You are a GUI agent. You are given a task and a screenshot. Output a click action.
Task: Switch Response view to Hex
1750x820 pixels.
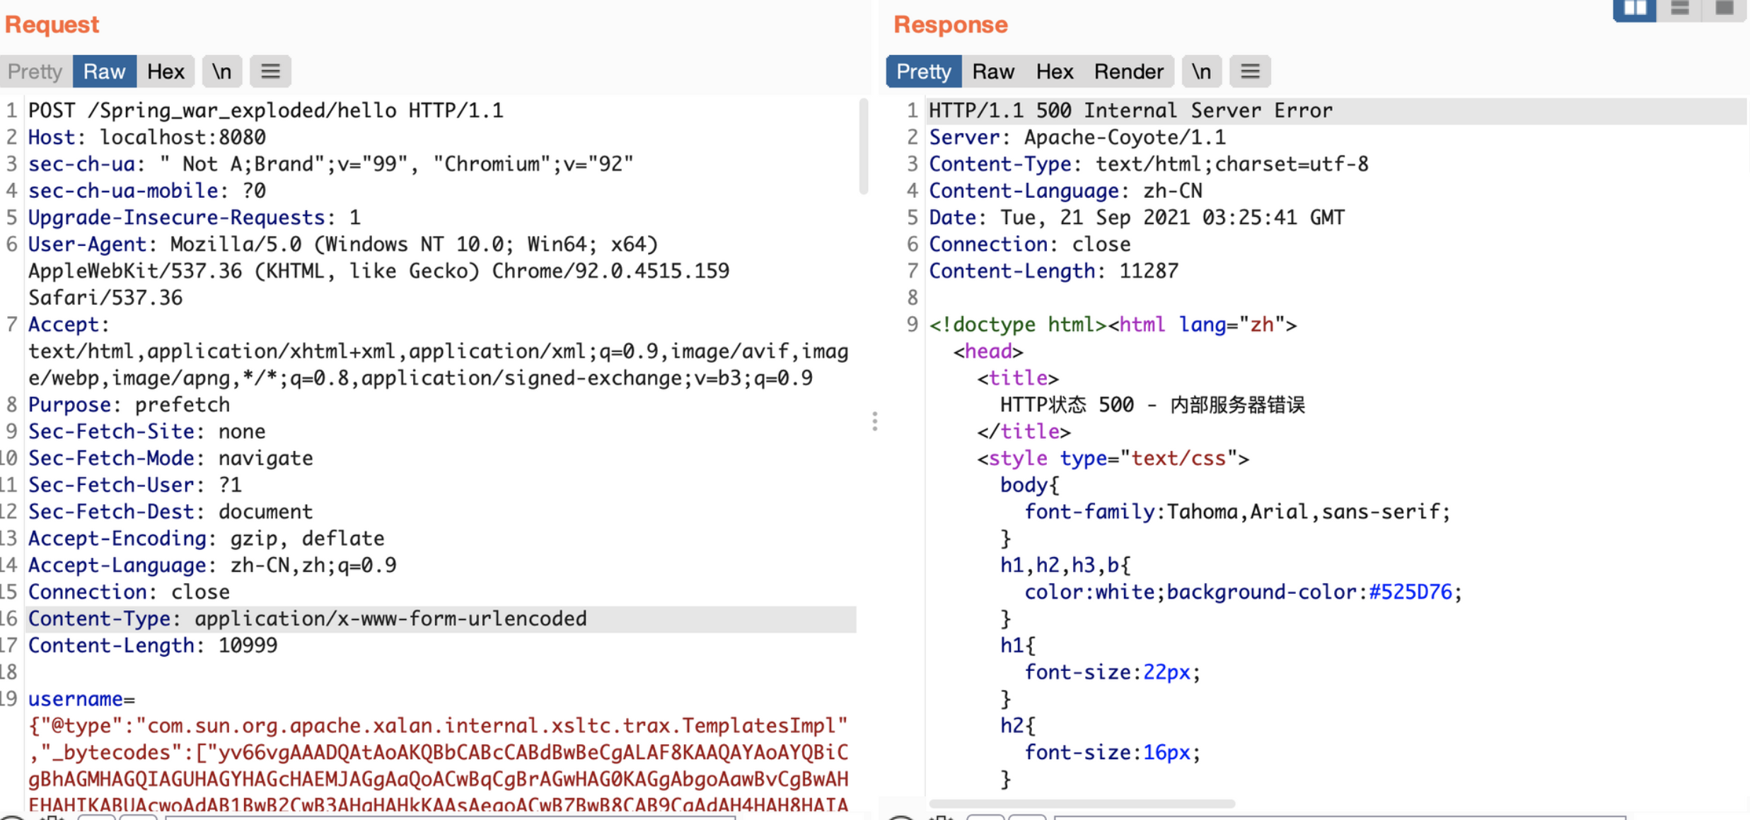pos(1054,71)
